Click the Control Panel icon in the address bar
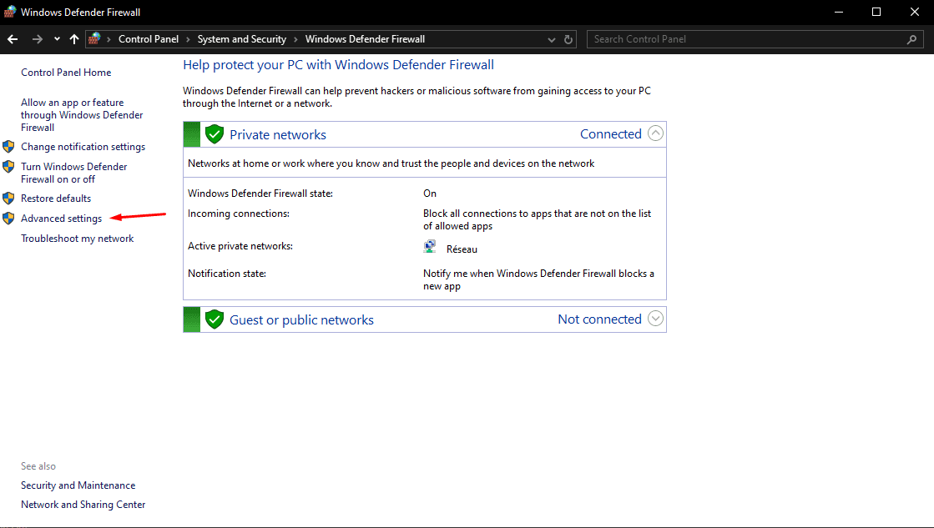The width and height of the screenshot is (934, 528). coord(94,39)
